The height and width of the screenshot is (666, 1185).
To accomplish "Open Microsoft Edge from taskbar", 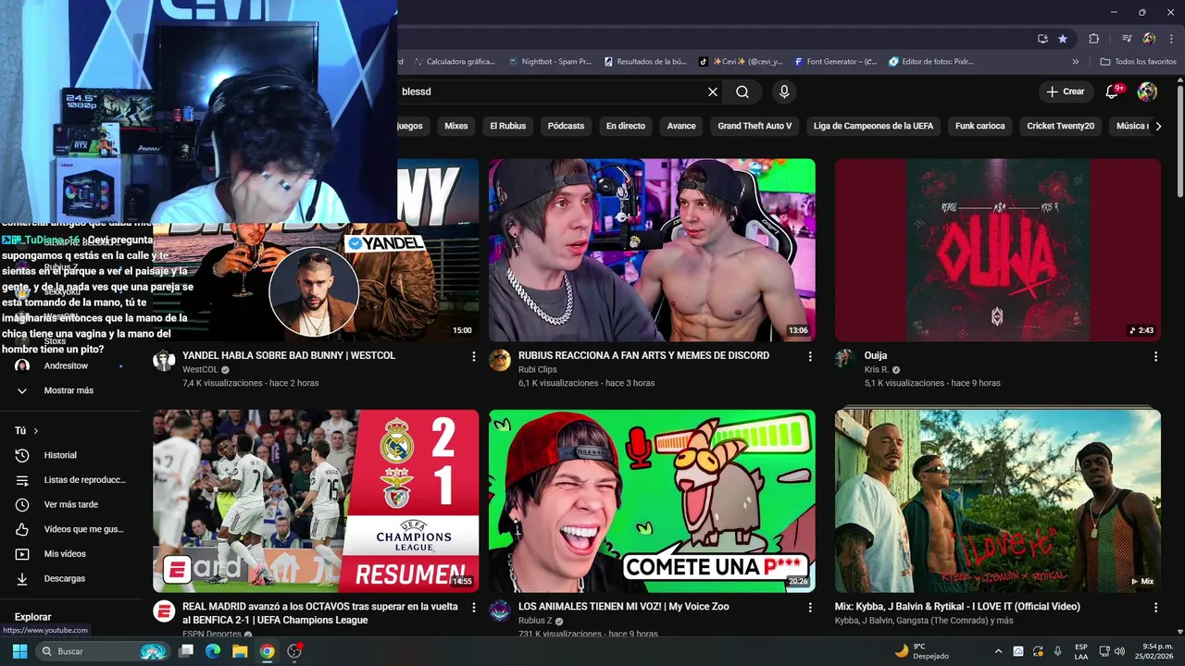I will [212, 651].
